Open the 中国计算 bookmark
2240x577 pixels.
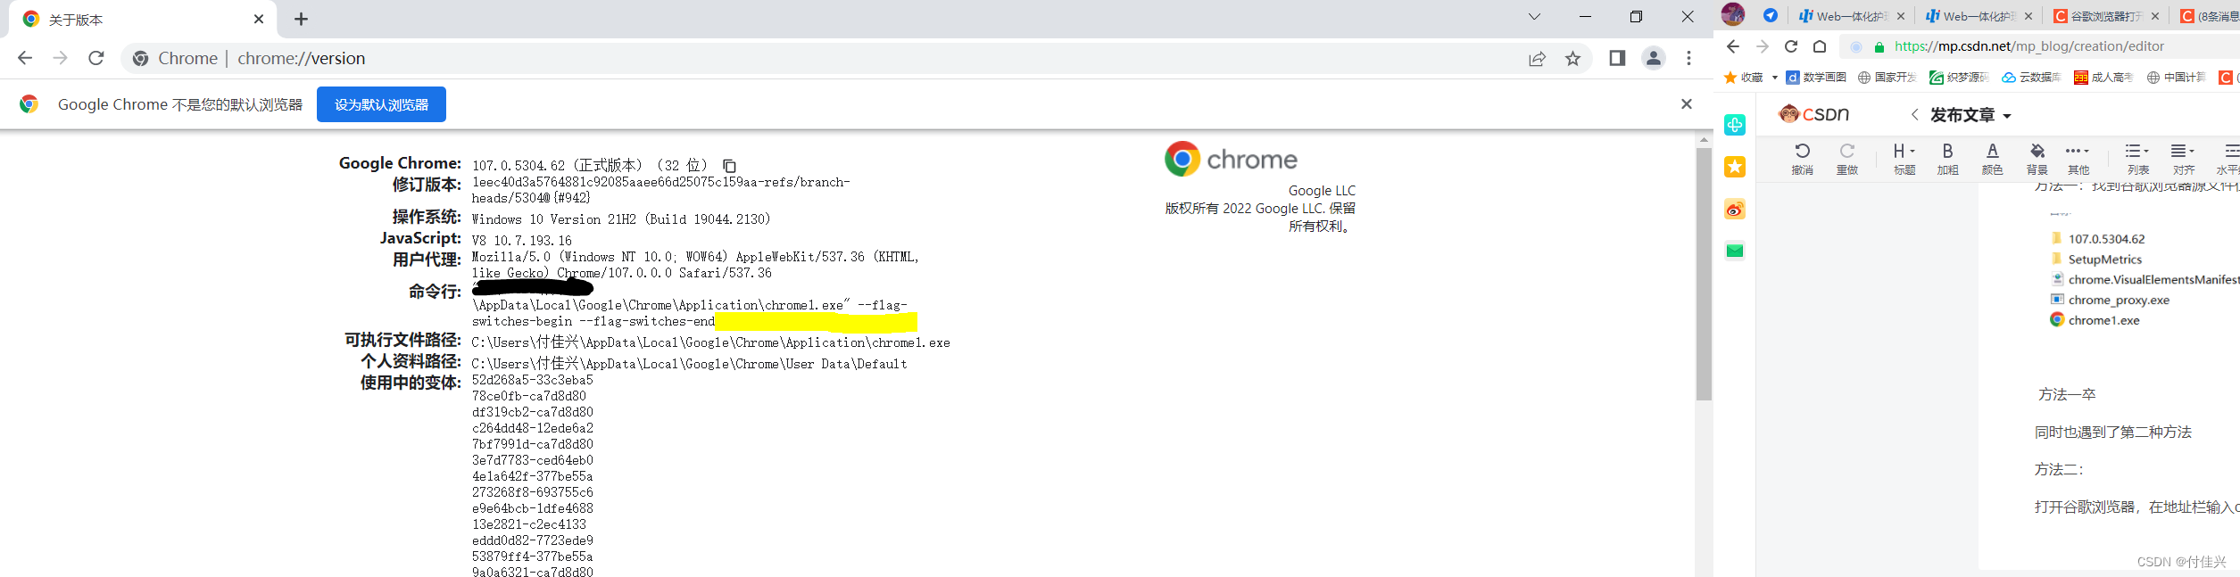pos(2176,78)
